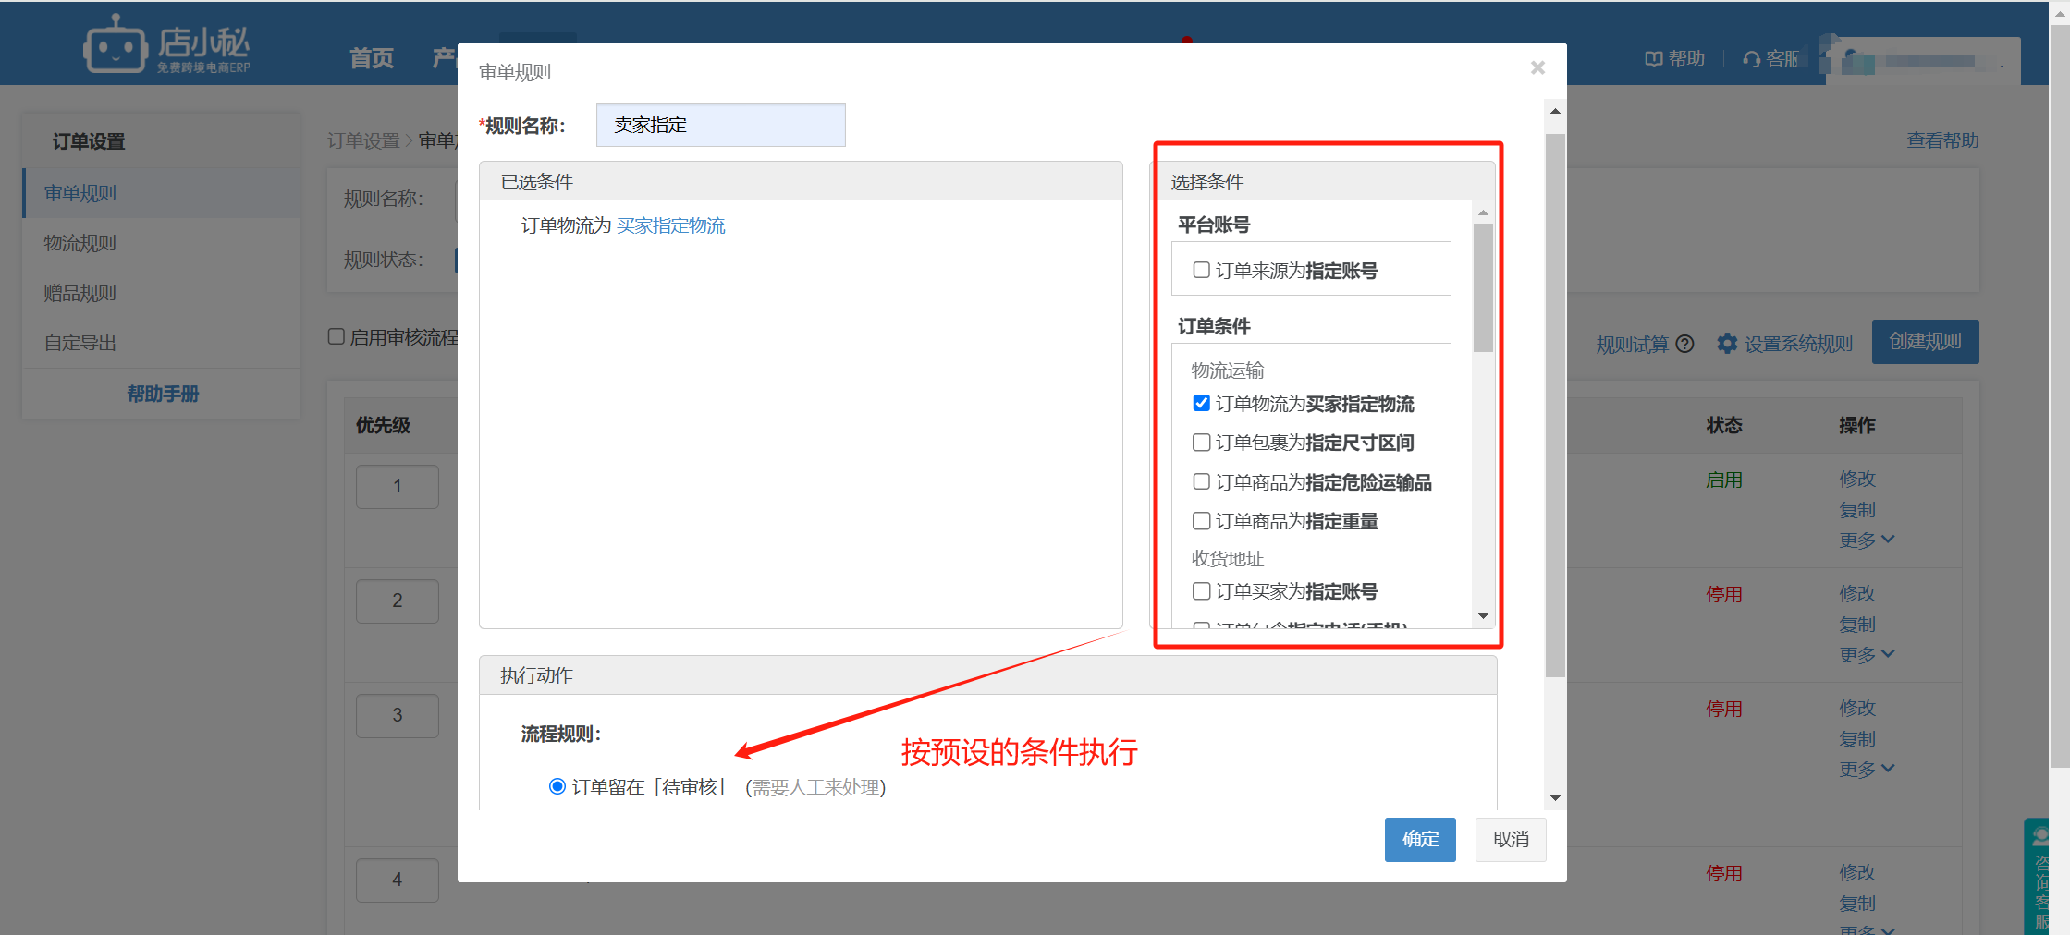The image size is (2070, 935).
Task: Check 订单包裹为指定尺寸区间 checkbox
Action: pyautogui.click(x=1202, y=443)
